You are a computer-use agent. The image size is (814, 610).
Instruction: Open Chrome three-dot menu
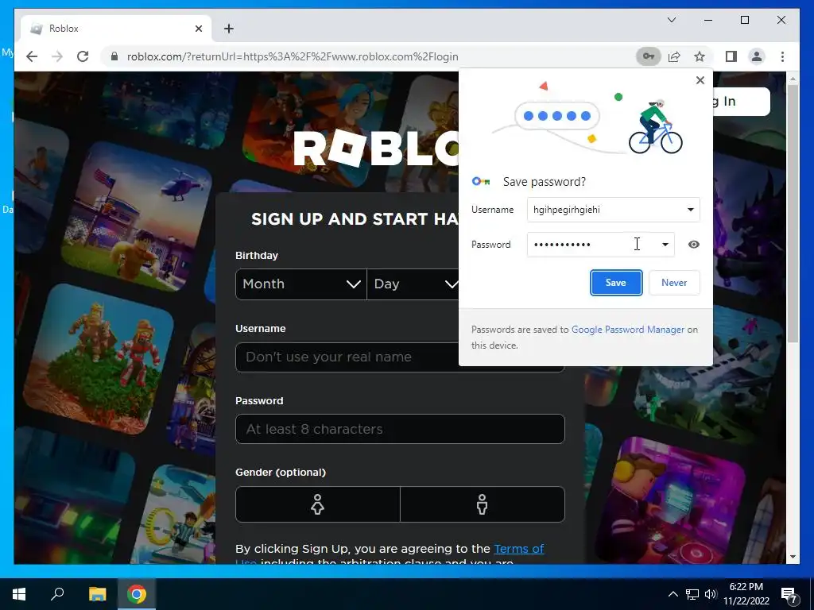coord(782,56)
